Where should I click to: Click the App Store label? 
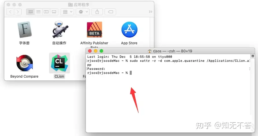point(129,43)
